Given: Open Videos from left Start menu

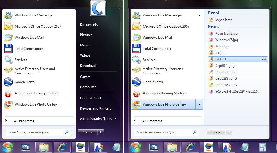Looking at the screenshot, I should click(x=85, y=55).
